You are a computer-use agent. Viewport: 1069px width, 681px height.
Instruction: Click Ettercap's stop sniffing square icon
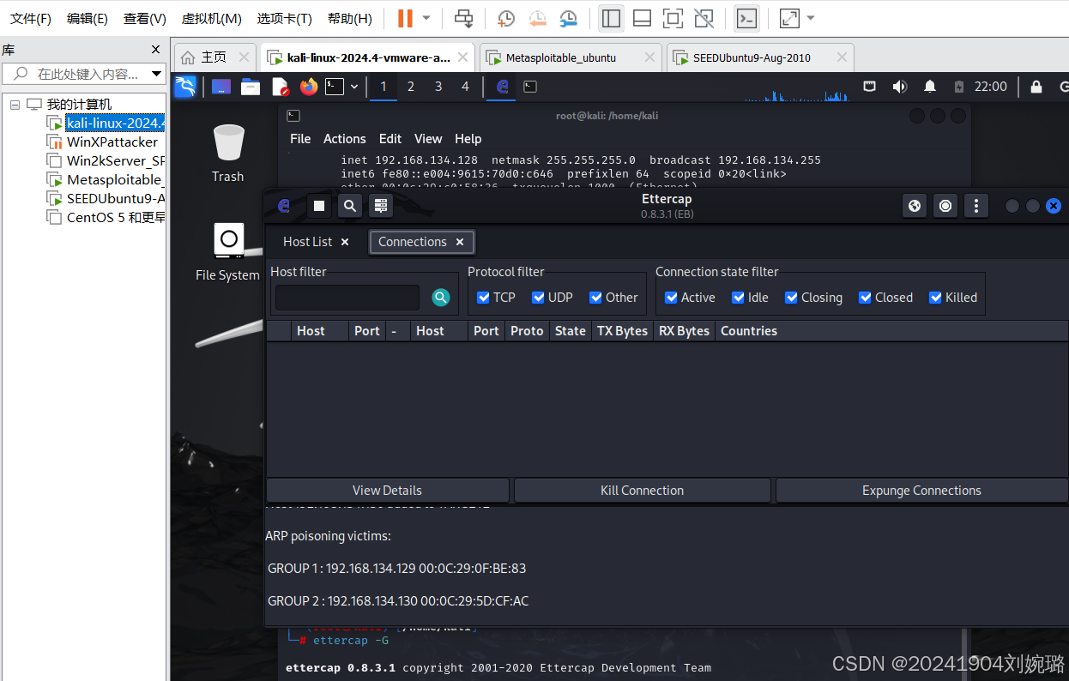click(x=318, y=206)
